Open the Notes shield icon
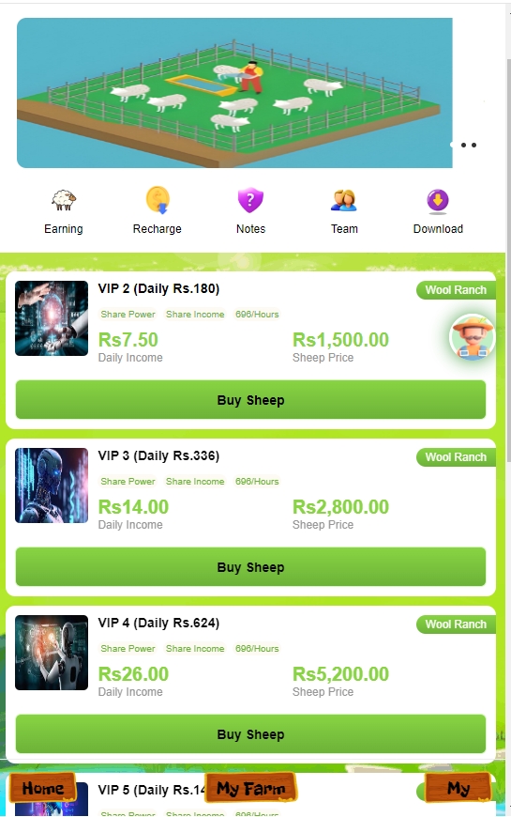Screen dimensions: 511x817 250,200
